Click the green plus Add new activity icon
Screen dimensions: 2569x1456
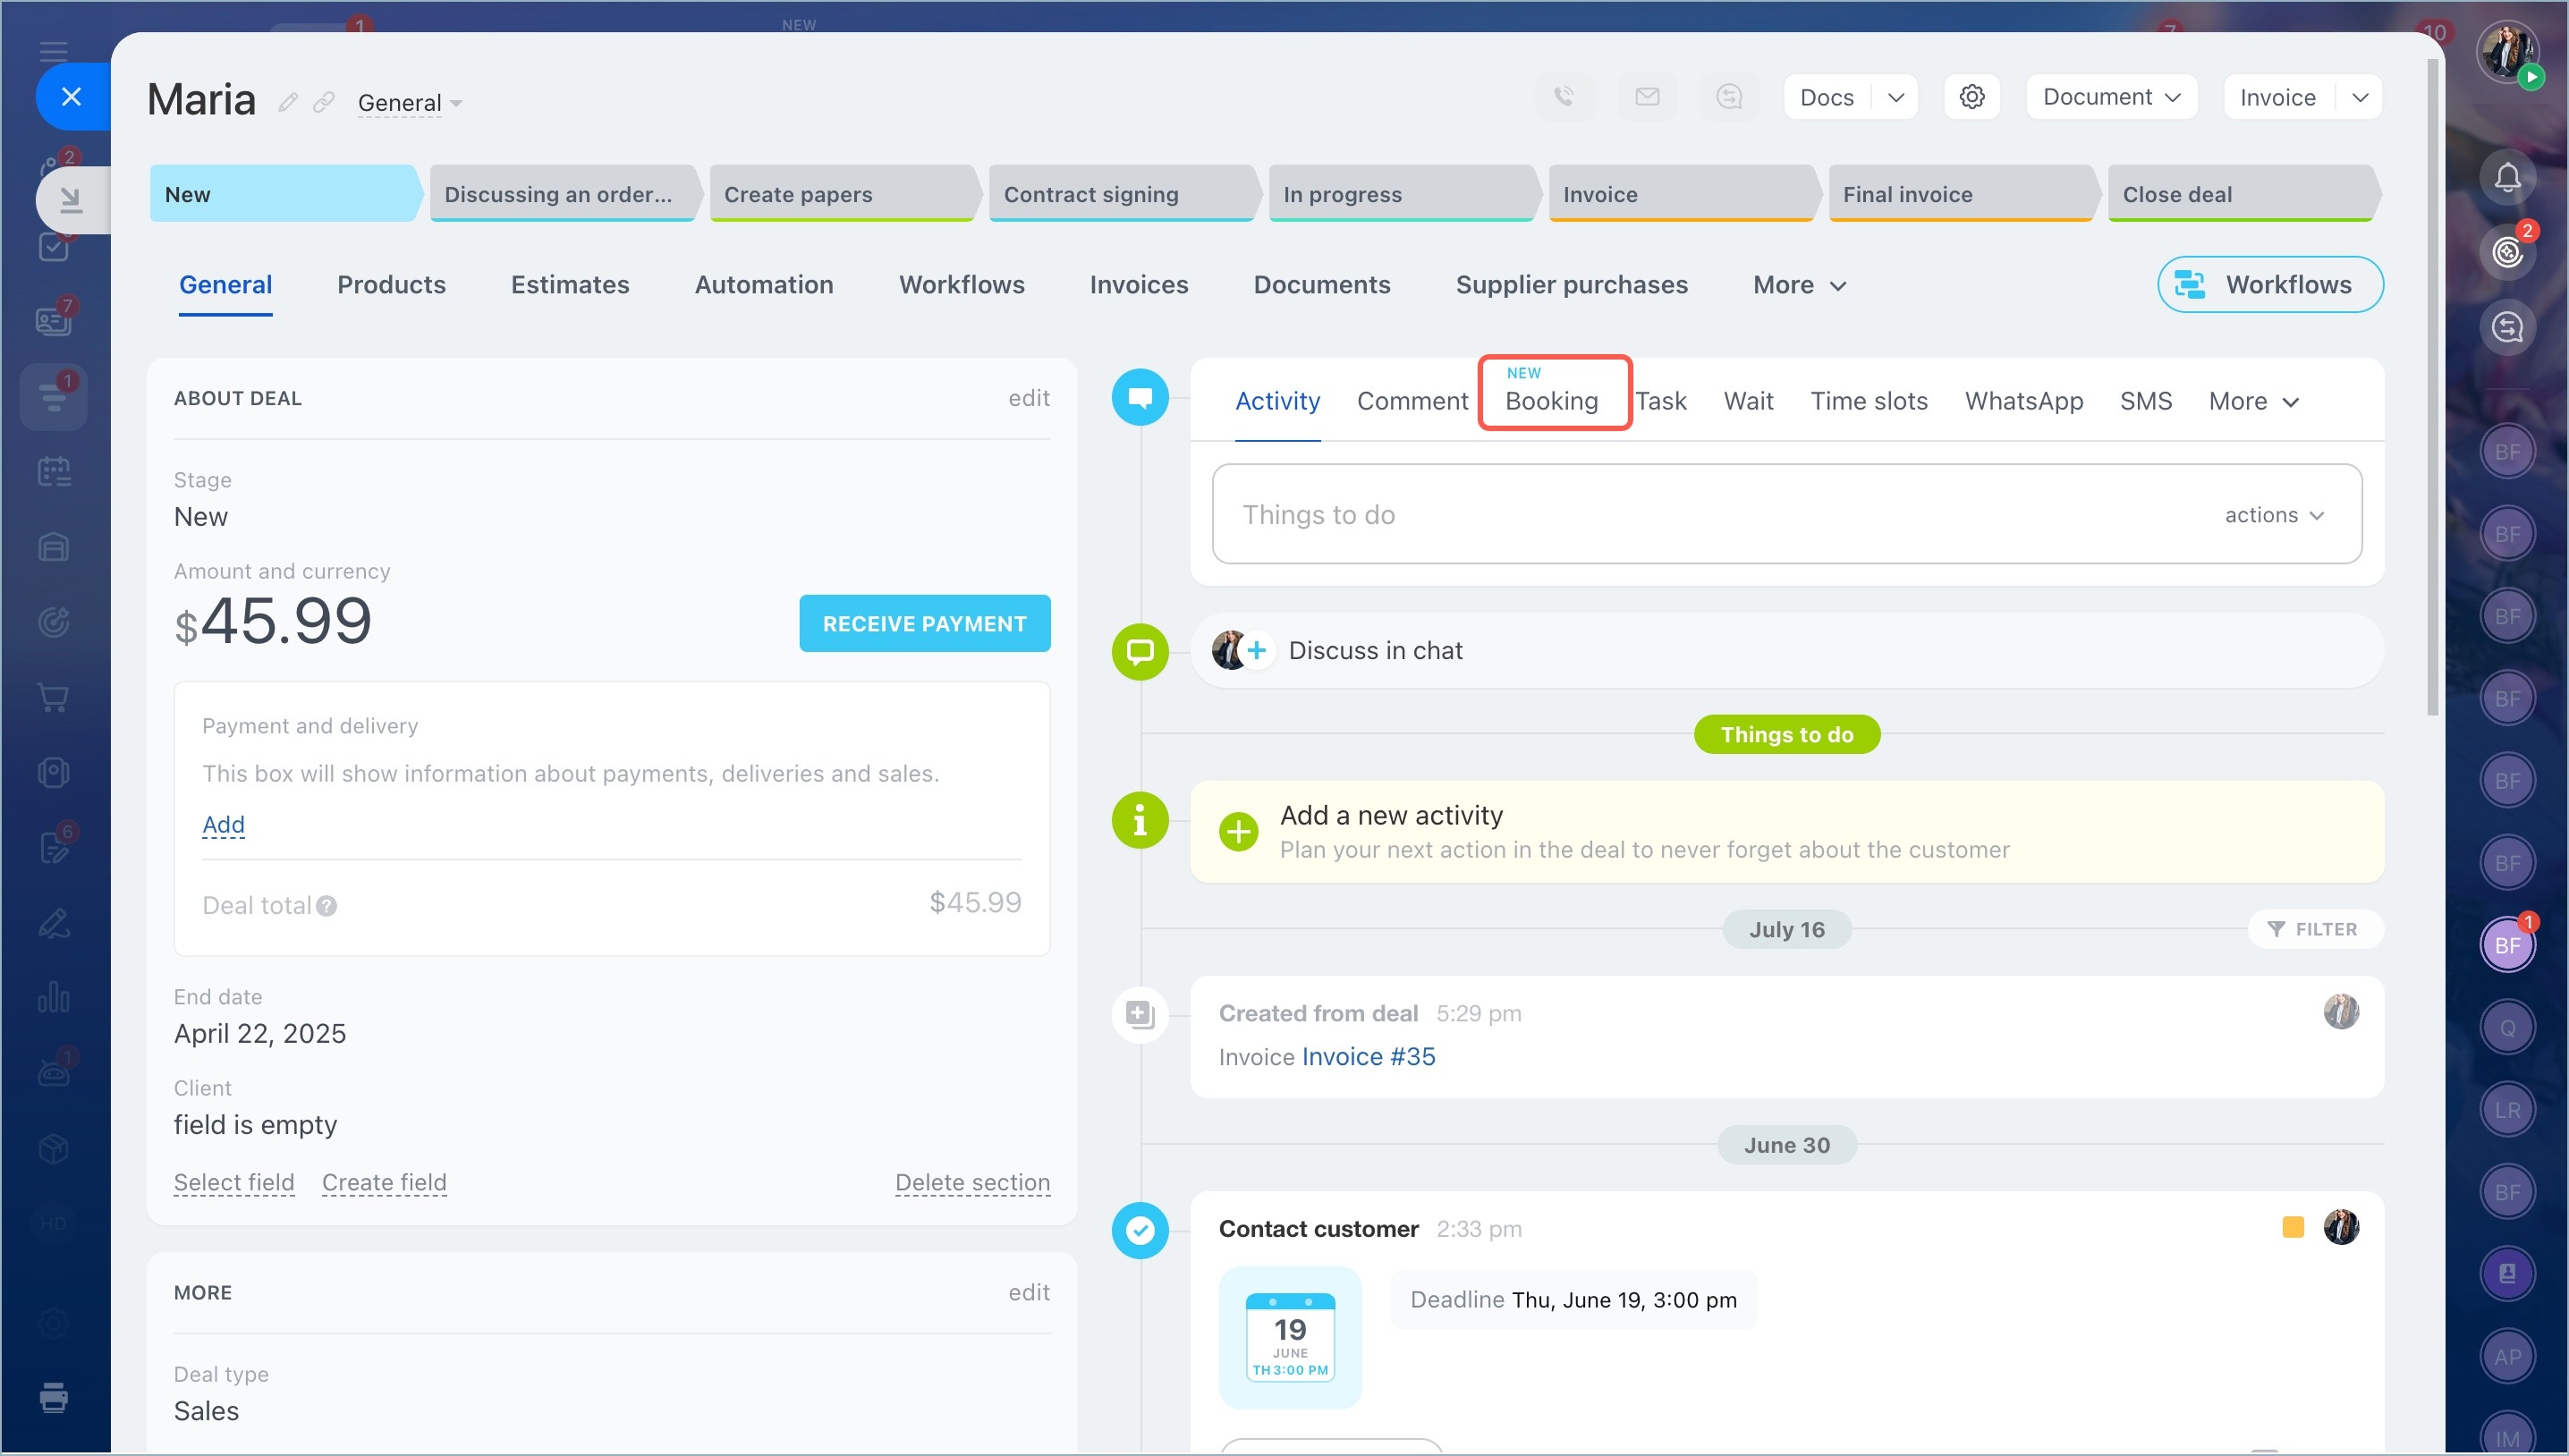click(x=1238, y=831)
